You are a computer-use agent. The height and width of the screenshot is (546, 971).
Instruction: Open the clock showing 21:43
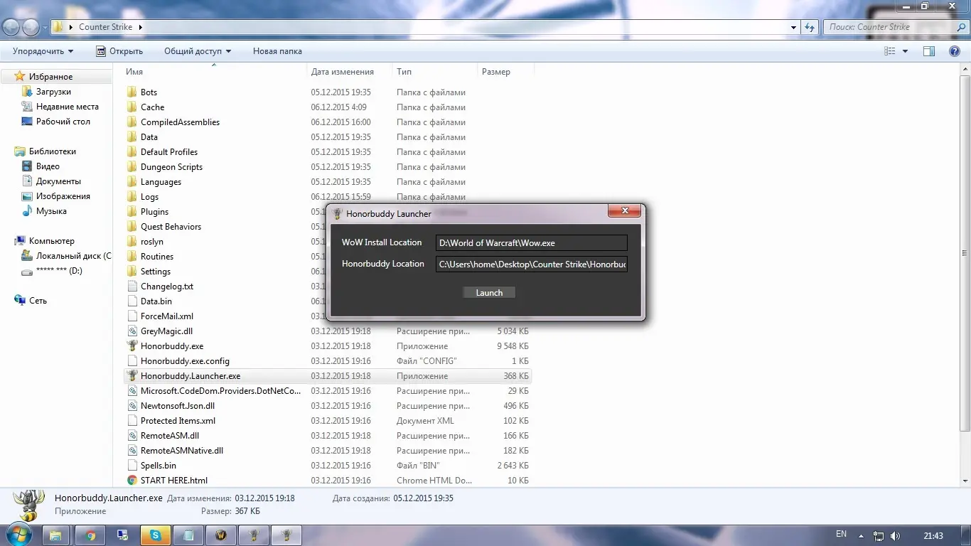tap(933, 535)
